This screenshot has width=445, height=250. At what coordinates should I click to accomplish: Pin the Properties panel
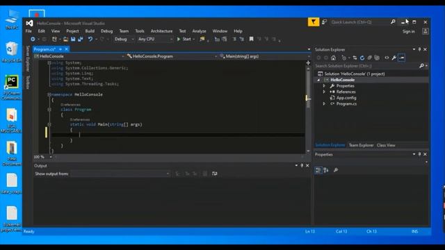[x=419, y=154]
